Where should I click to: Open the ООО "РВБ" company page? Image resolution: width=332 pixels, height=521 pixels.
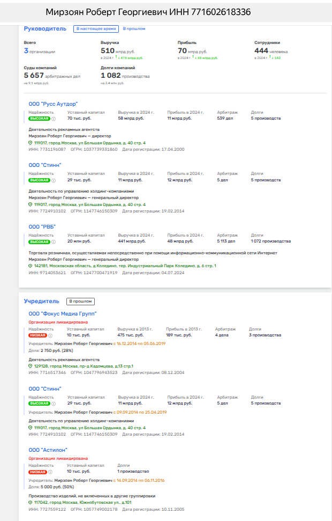(42, 226)
